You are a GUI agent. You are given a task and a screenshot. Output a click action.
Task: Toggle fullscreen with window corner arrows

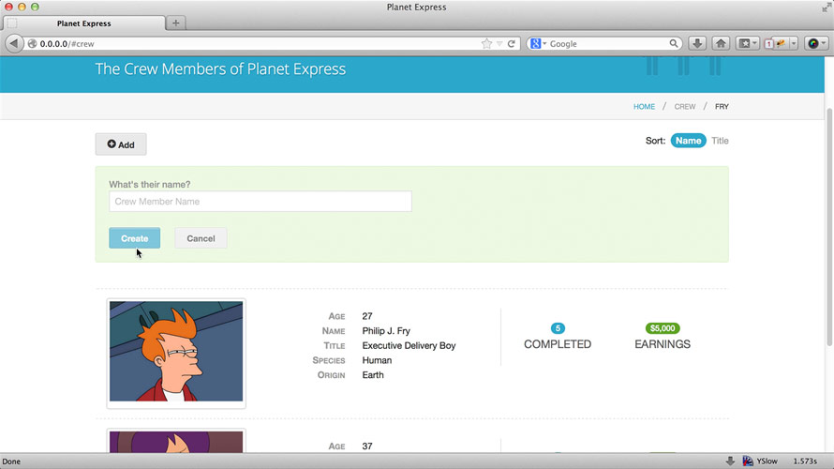point(826,7)
